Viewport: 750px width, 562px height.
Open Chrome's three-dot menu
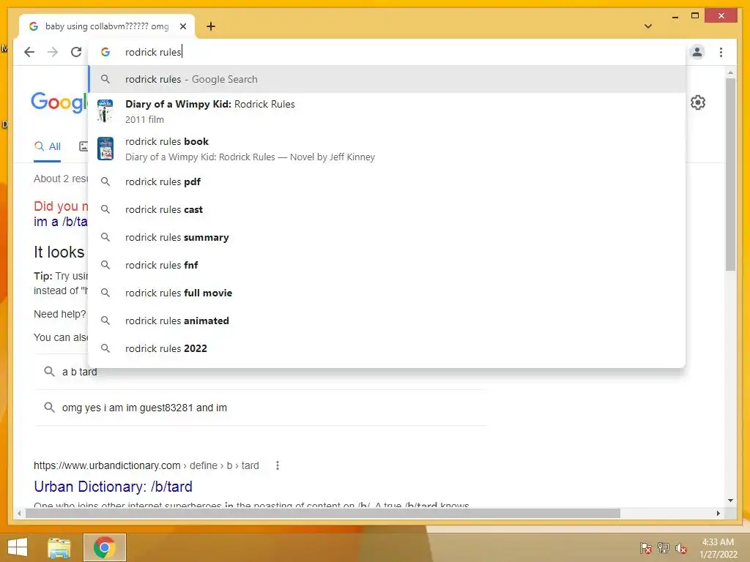pyautogui.click(x=721, y=52)
